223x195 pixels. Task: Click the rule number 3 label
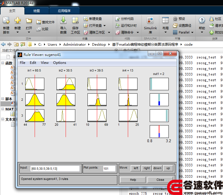coord(22,116)
